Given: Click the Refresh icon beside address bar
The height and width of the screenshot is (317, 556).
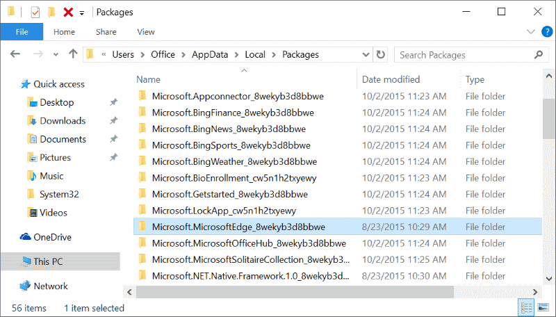Looking at the screenshot, I should (x=380, y=54).
